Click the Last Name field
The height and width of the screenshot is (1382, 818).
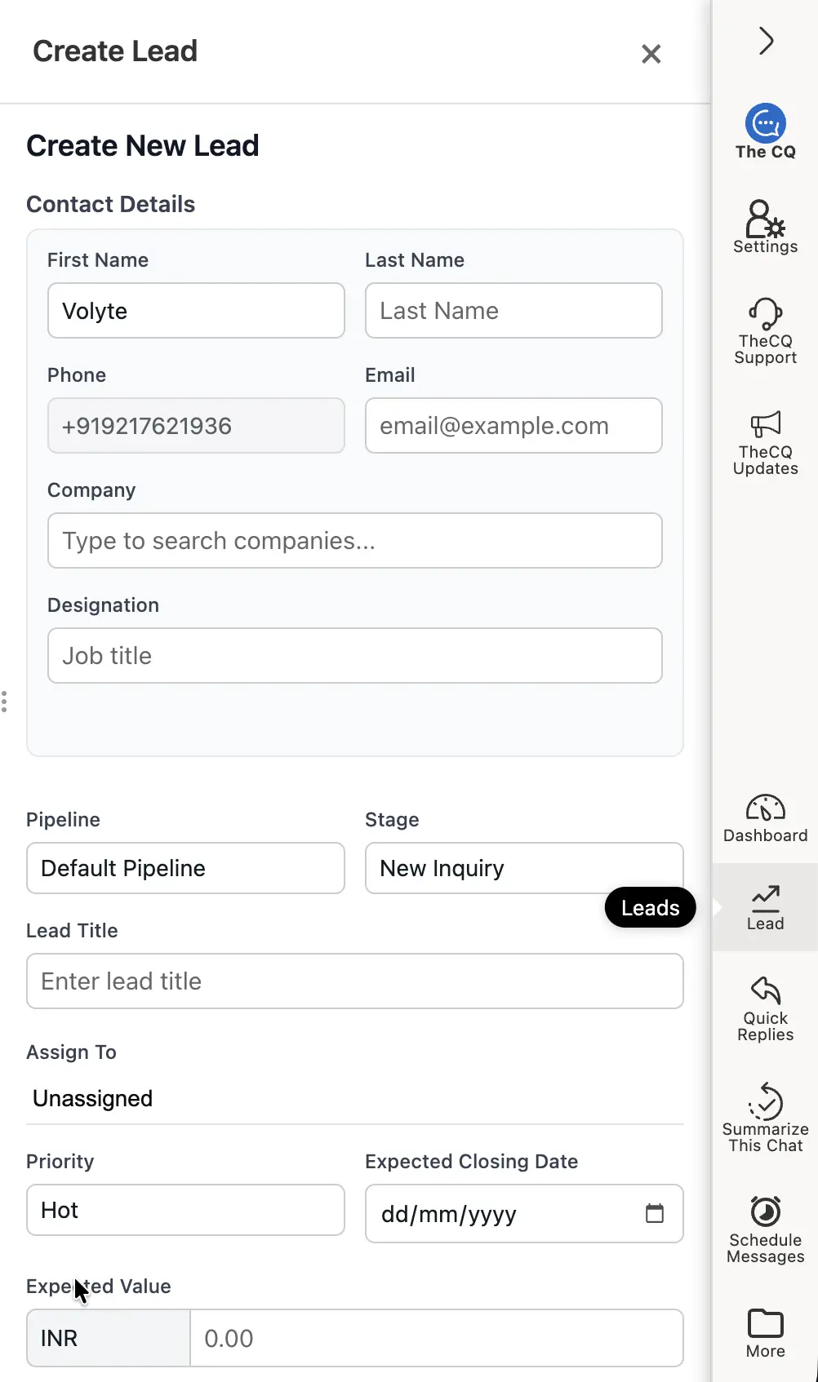click(513, 311)
